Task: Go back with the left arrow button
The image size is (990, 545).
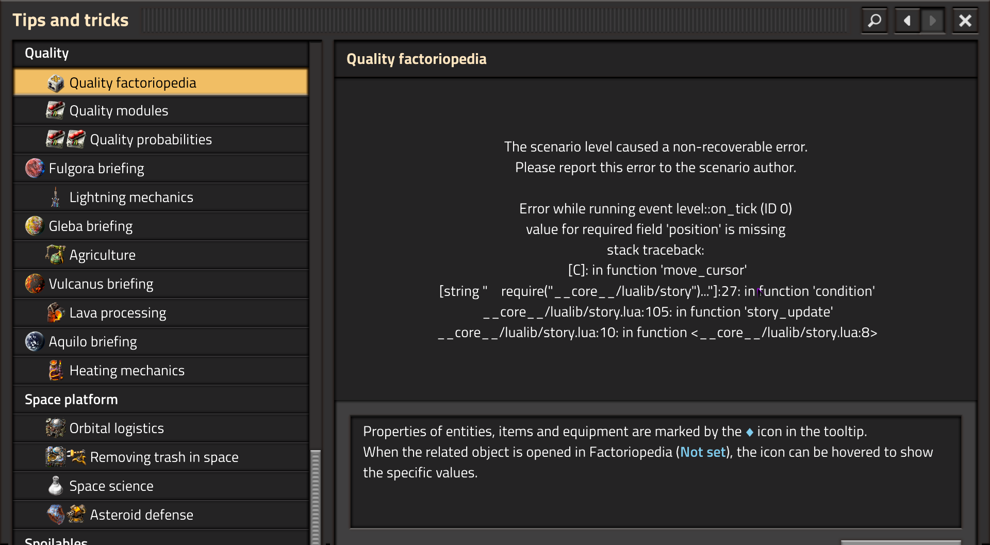Action: coord(907,21)
